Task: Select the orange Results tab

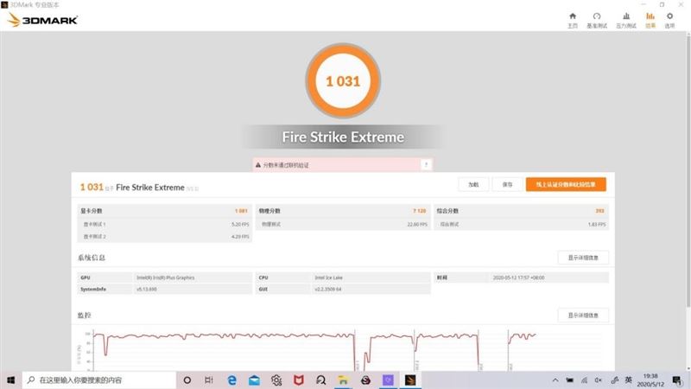Action: pos(650,20)
